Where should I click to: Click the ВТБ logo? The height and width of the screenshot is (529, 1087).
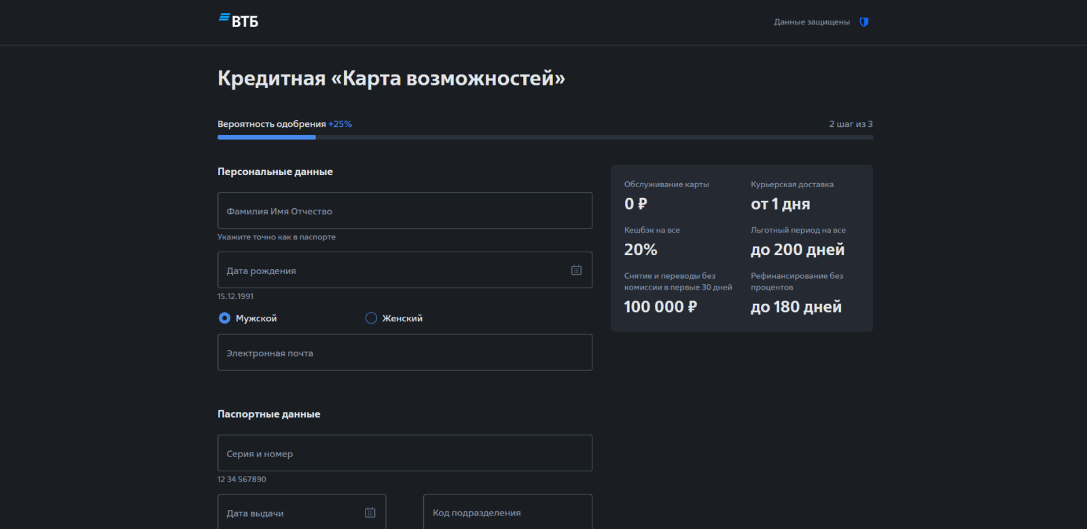[238, 21]
